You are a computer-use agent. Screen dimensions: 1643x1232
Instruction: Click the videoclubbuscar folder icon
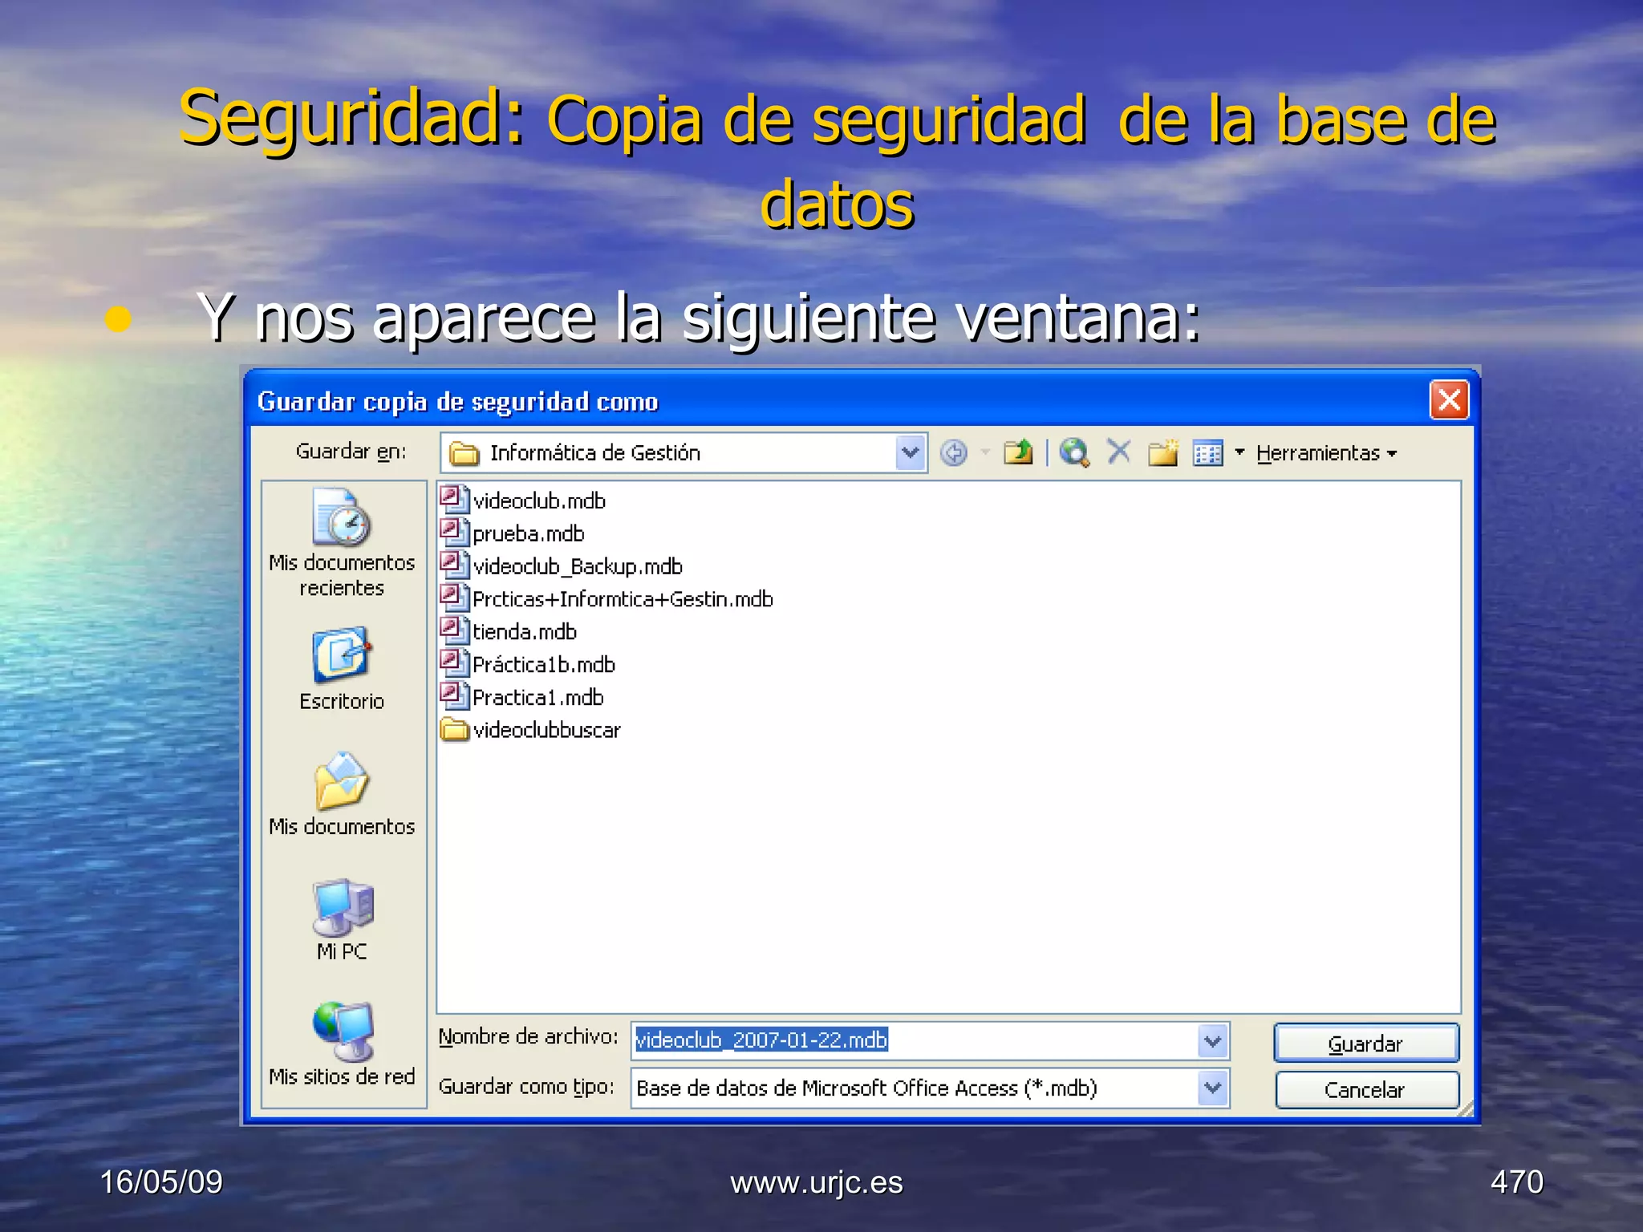click(x=455, y=729)
